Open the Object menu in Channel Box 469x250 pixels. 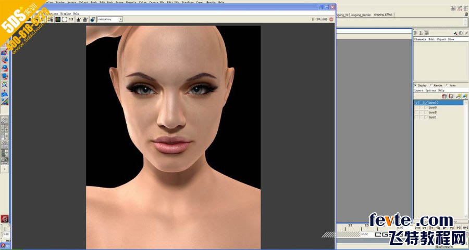(441, 39)
